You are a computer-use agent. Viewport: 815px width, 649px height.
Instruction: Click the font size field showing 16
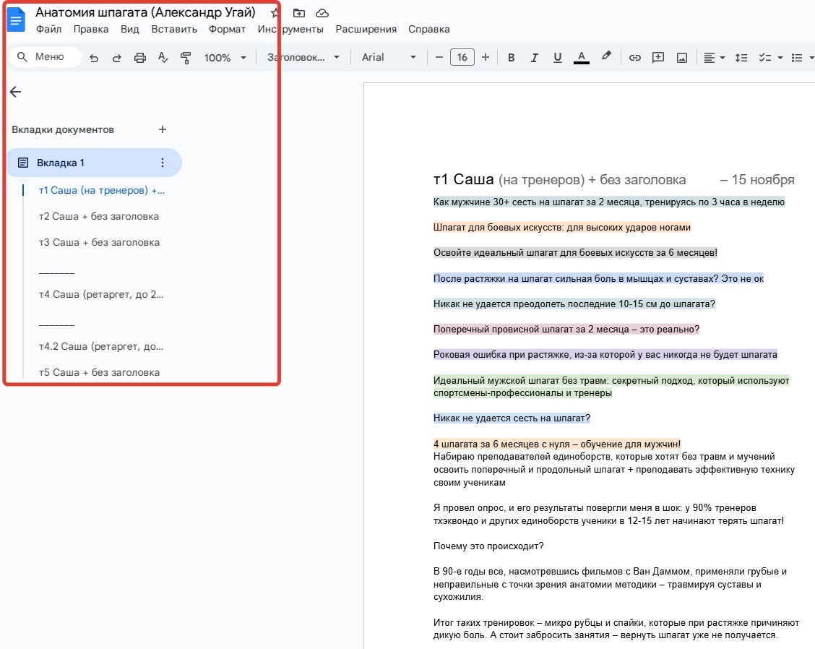point(462,58)
